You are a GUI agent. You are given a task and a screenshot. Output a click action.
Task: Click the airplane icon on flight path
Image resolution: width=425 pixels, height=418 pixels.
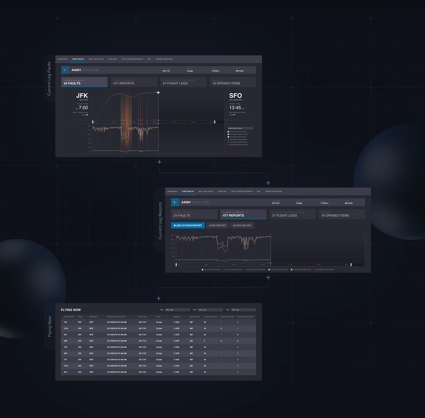(x=158, y=92)
